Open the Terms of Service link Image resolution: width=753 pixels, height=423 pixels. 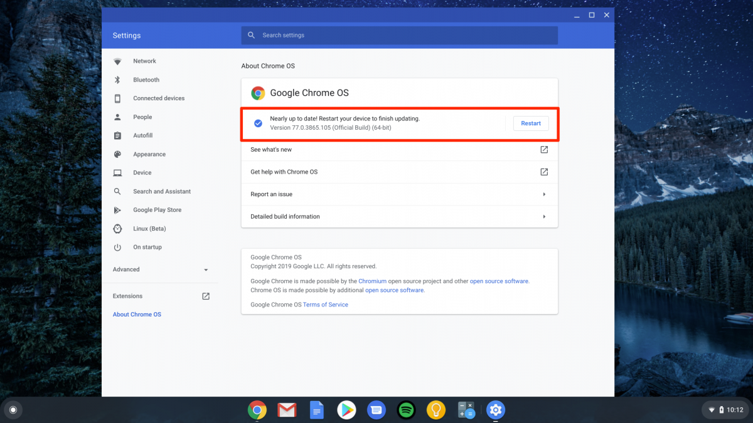325,305
